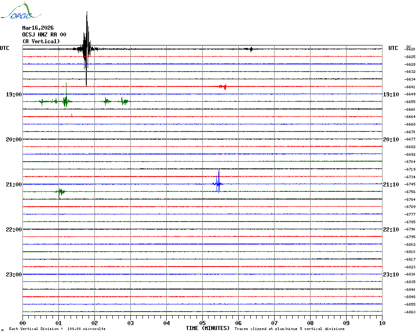Select the green burst below the 21:00 trace

[x=60, y=192]
